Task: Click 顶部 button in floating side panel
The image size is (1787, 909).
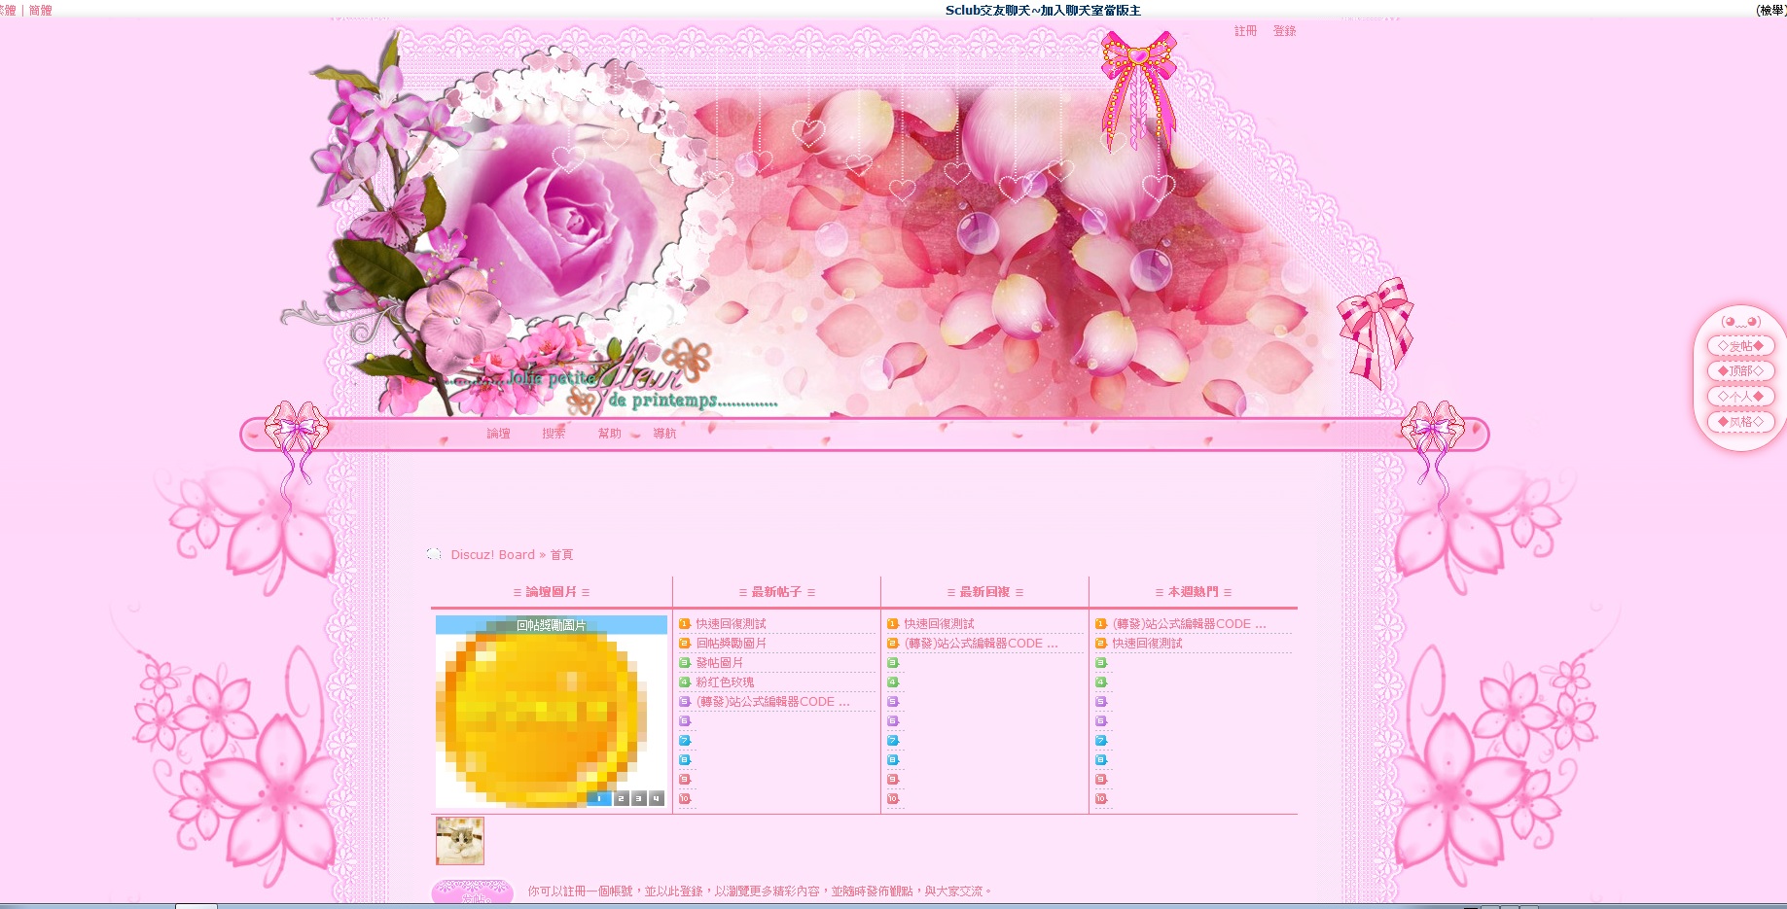Action: [x=1740, y=371]
